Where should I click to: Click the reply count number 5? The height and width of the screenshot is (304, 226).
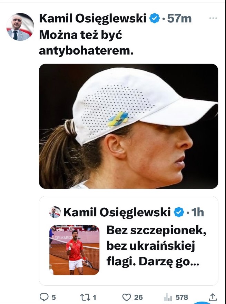pyautogui.click(x=54, y=297)
